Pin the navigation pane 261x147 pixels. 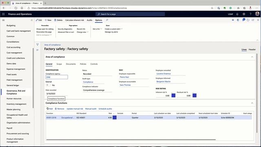click(32, 20)
